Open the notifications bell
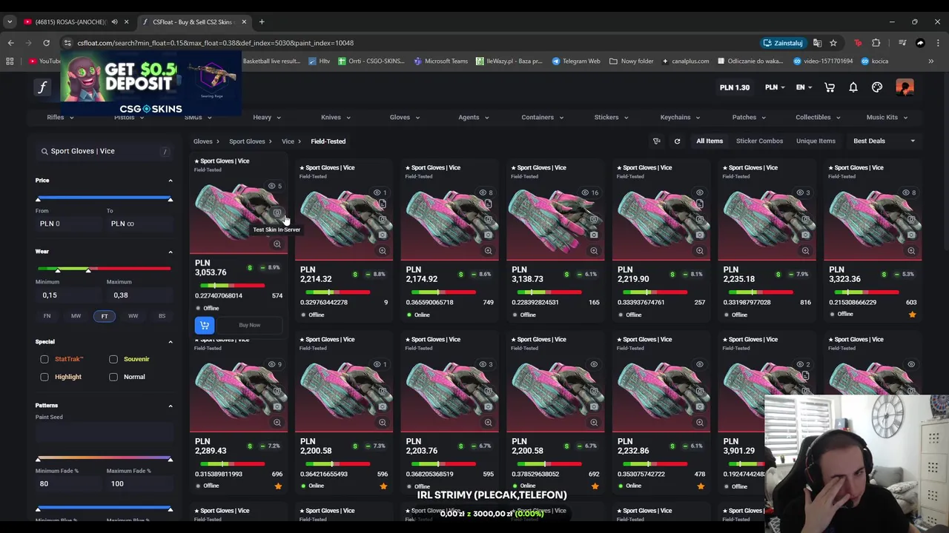 [853, 87]
